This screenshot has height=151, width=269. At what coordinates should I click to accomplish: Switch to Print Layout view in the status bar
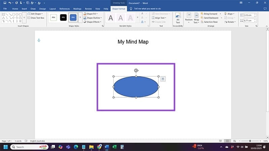coord(228,141)
